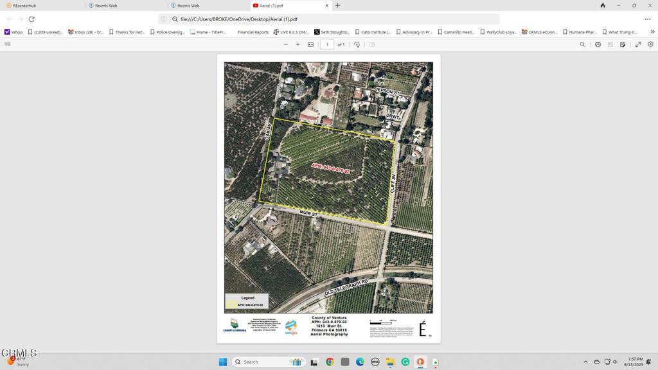Close the Aerial (1).pdf tab
This screenshot has height=370, width=658.
point(327,5)
